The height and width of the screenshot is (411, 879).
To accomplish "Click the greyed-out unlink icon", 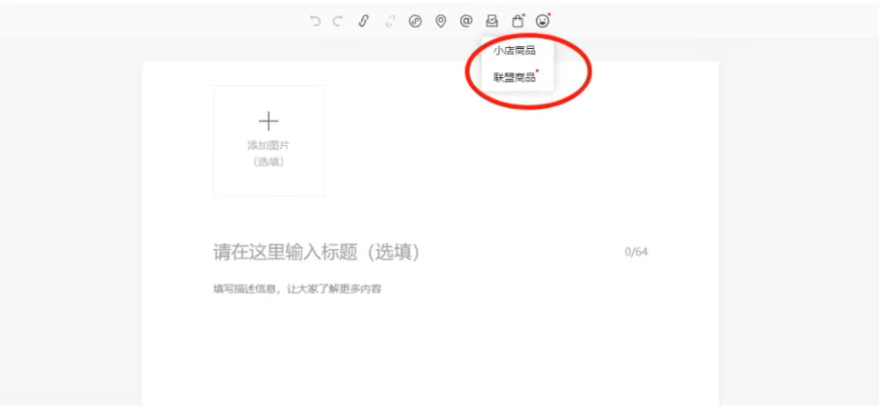I will (390, 21).
